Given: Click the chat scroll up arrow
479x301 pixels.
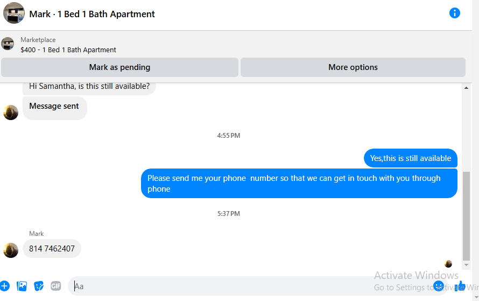Looking at the screenshot, I should (466, 88).
